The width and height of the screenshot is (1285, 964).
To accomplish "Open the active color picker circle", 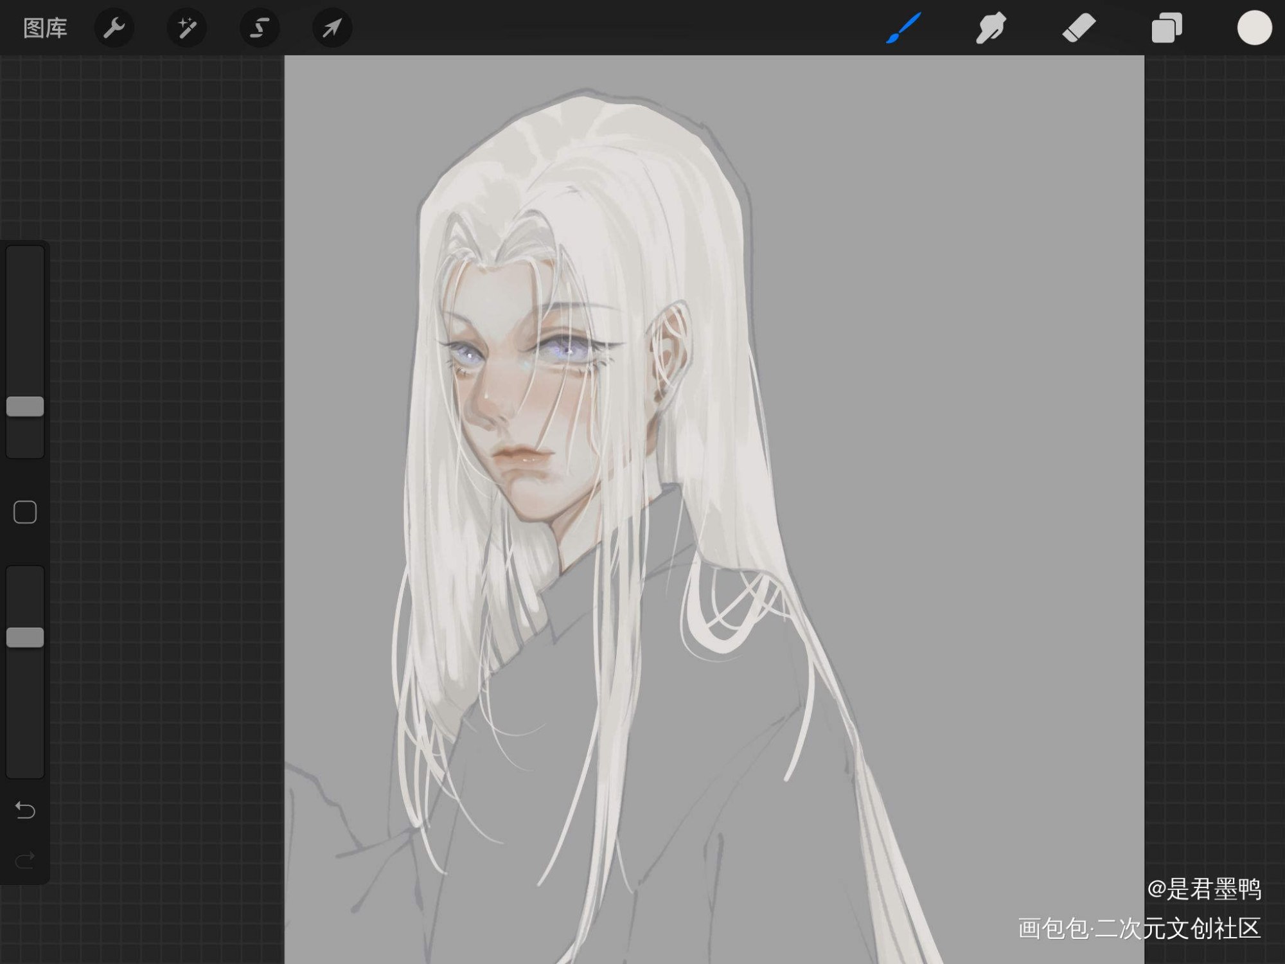I will [1254, 28].
